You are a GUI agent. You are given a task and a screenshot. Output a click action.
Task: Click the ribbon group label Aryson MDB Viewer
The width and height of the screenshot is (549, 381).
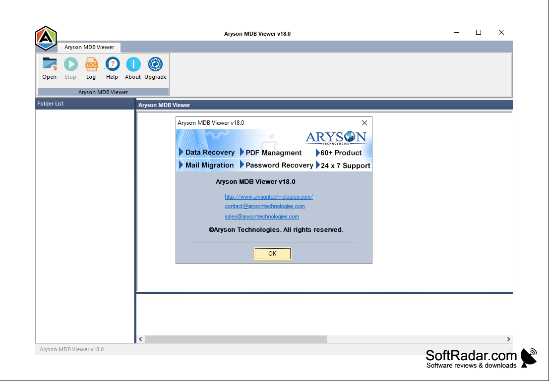point(103,92)
